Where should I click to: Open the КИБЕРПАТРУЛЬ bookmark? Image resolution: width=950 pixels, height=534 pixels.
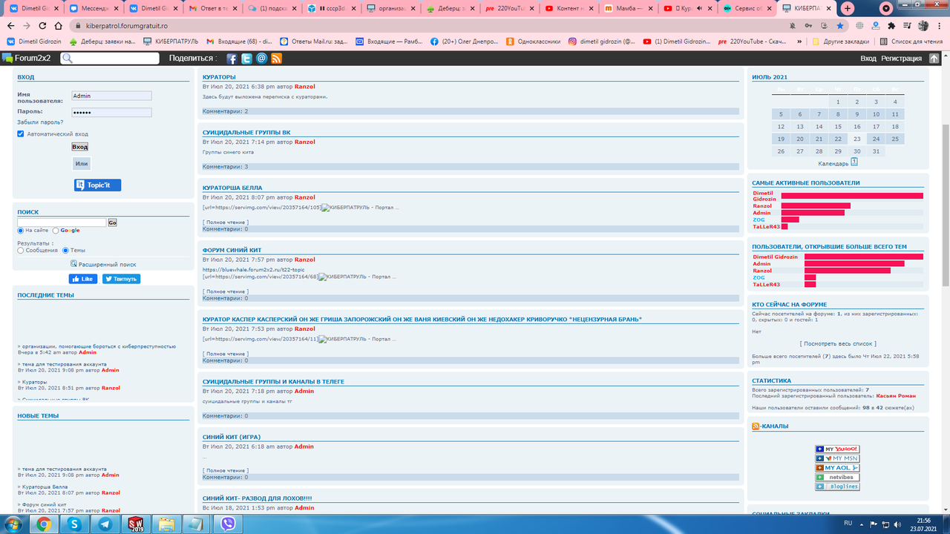coord(171,42)
